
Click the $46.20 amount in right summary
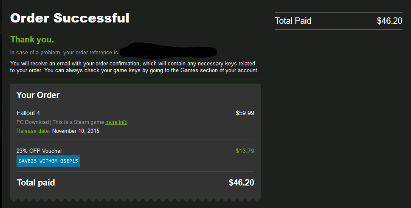(x=389, y=21)
